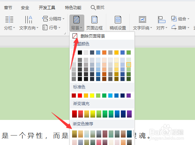This screenshot has height=145, width=195.
Task: Choose standard yellow swatch
Action: point(92,96)
